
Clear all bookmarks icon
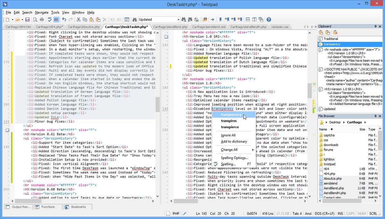240,19
